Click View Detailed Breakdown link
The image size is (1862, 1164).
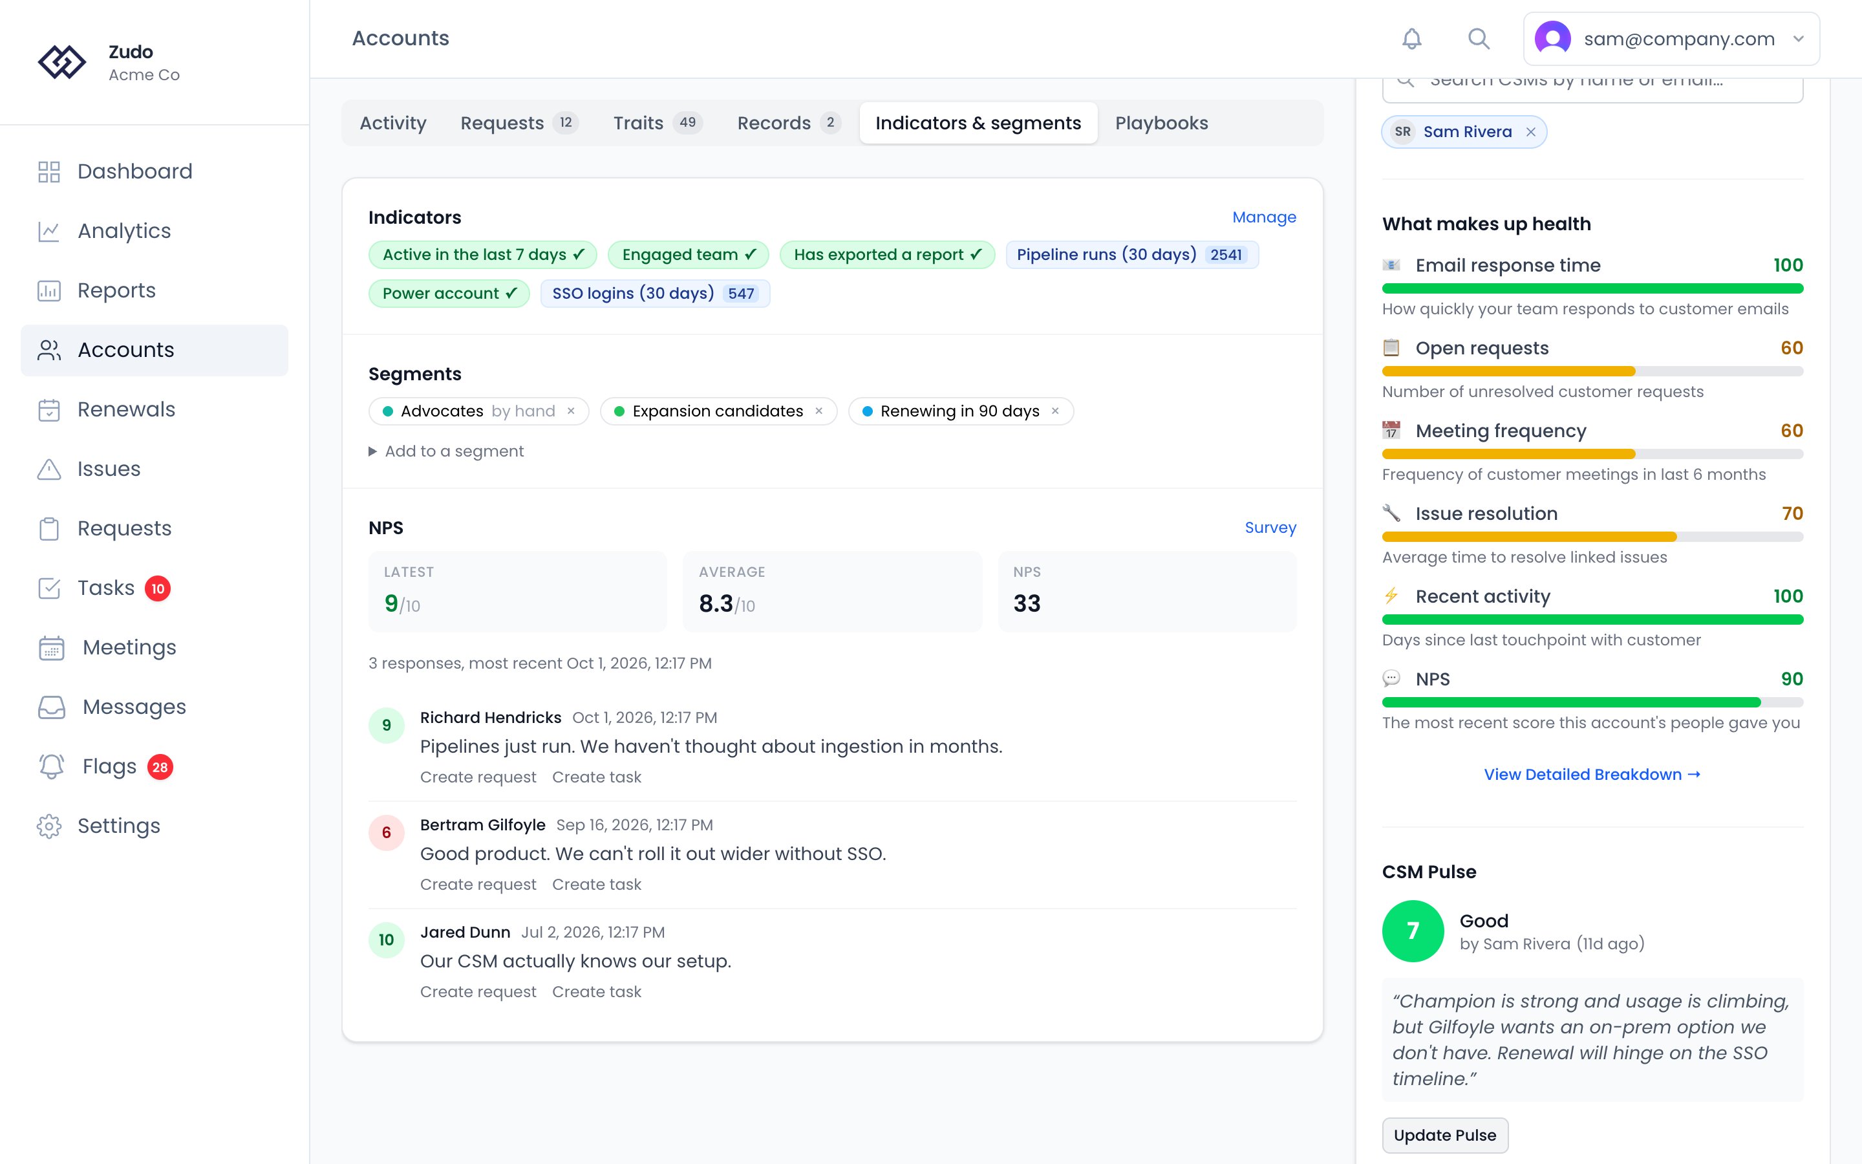[x=1592, y=775]
